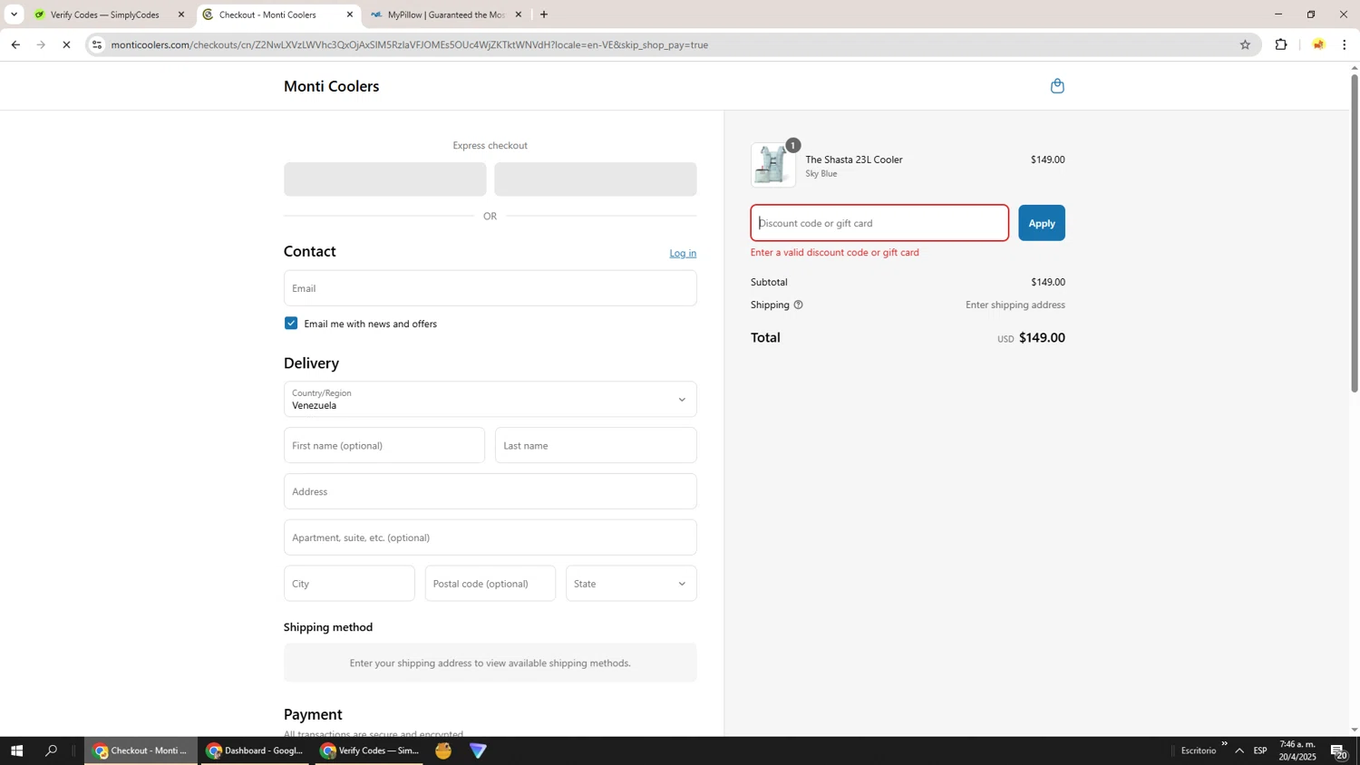Open the Chrome profile avatar icon
The width and height of the screenshot is (1360, 765).
click(x=1318, y=44)
